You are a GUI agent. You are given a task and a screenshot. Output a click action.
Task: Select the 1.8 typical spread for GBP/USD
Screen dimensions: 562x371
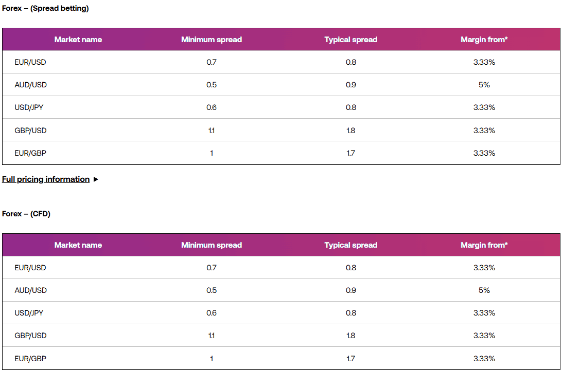(x=350, y=130)
